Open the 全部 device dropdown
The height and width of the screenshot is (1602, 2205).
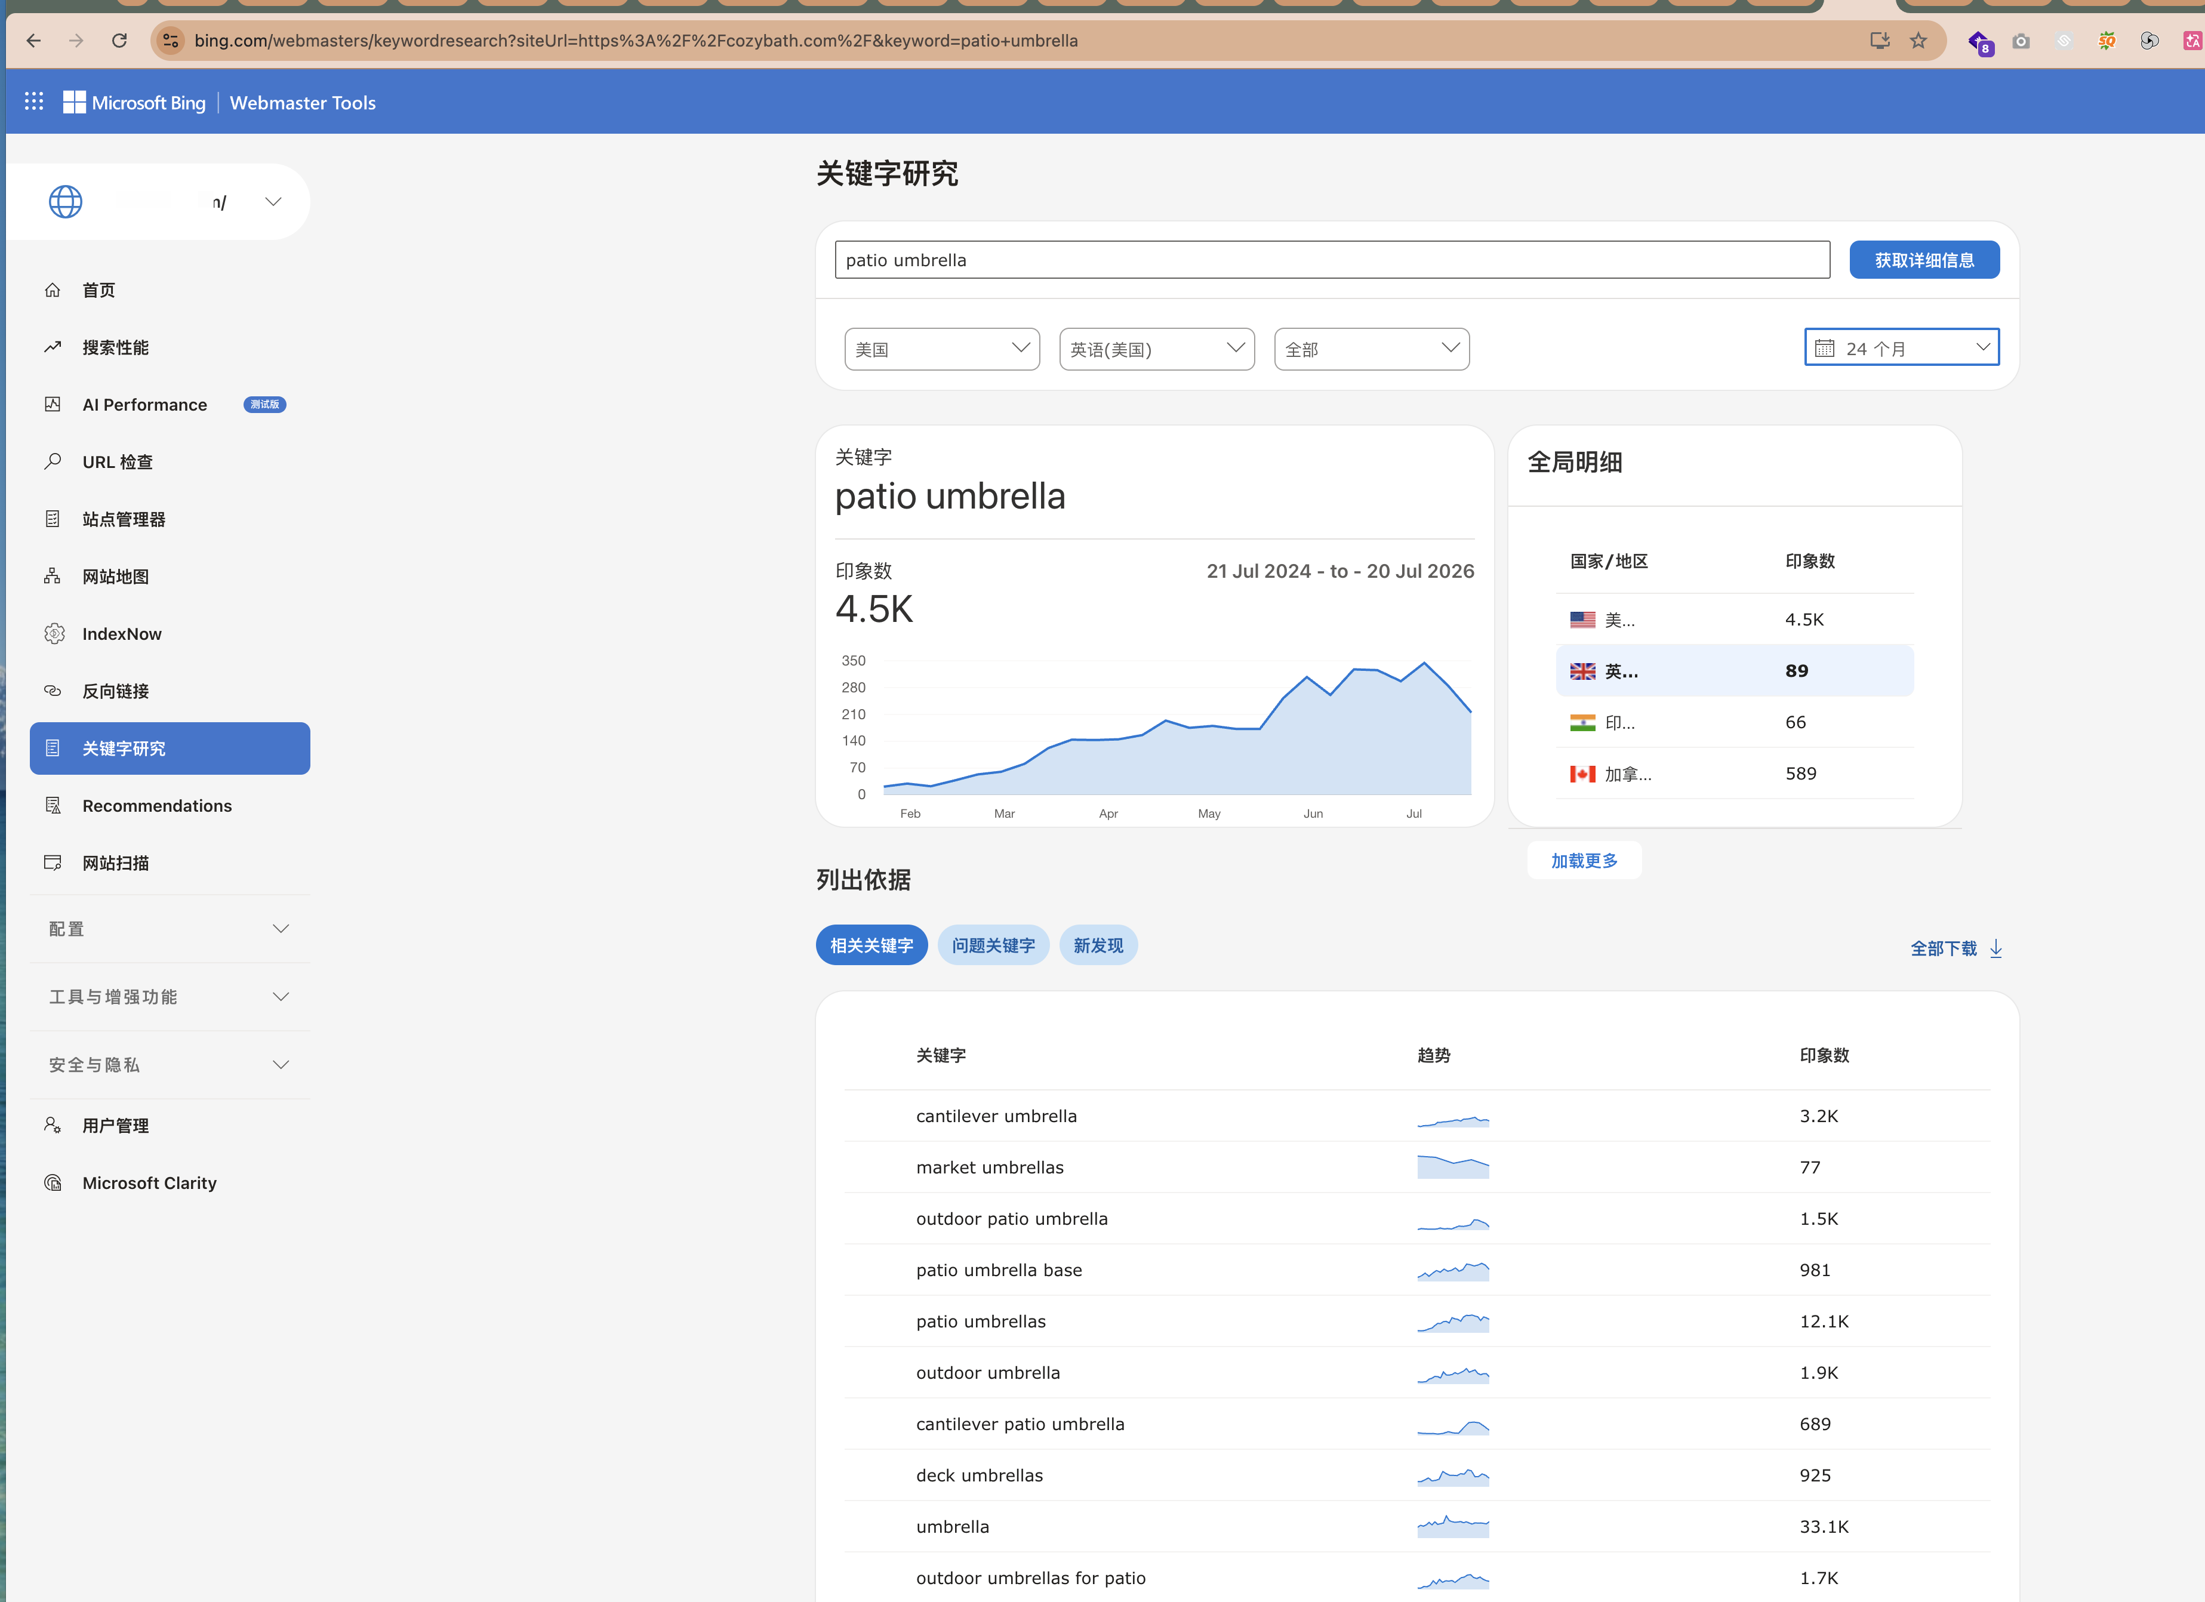pos(1372,349)
